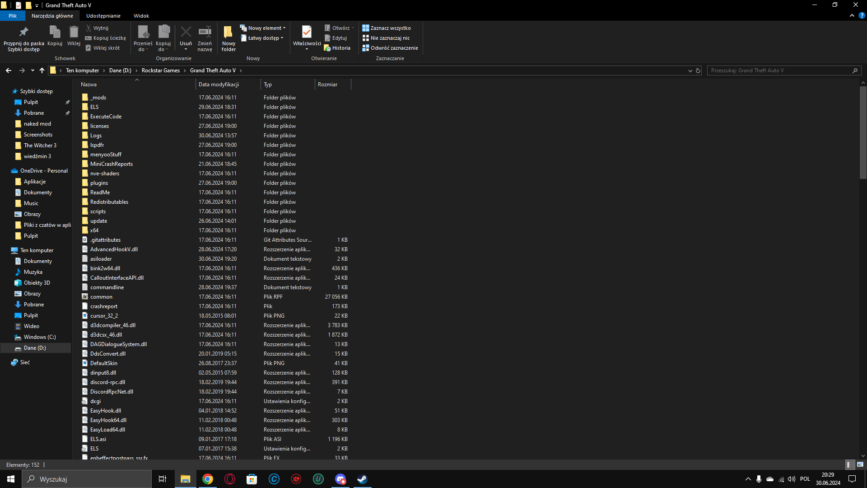Open the Properties (Właściwości) icon
The image size is (867, 488).
tap(307, 33)
